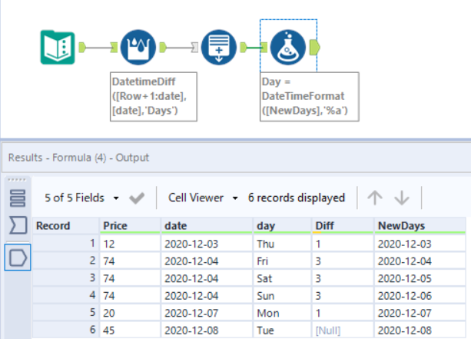Select NewDays cell 2020-12-05
471x339 pixels.
[420, 278]
